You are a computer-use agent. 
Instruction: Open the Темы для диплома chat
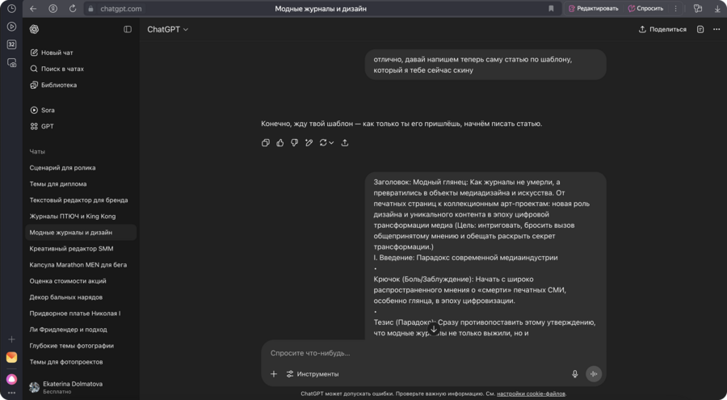point(81,183)
